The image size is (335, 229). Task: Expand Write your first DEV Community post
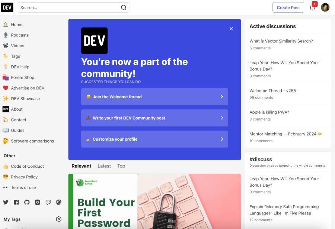pos(154,118)
